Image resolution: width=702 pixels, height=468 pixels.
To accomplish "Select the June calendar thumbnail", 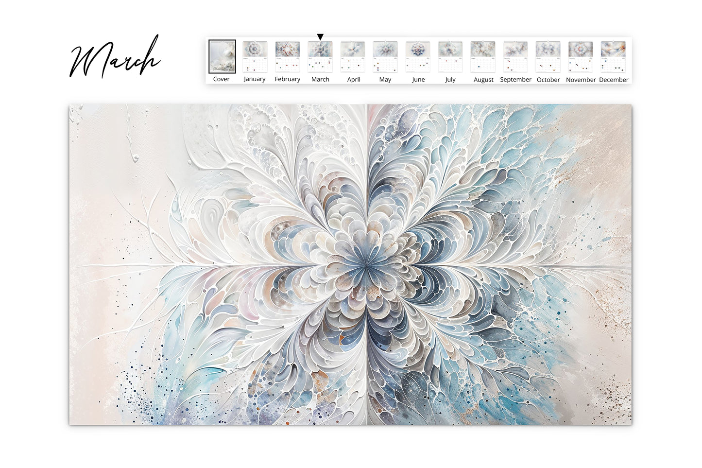I will (418, 57).
